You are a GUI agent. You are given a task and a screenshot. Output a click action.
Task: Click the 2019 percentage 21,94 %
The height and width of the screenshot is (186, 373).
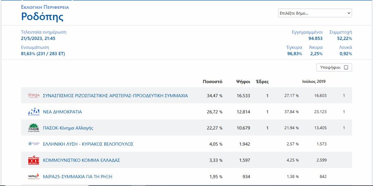[291, 128]
